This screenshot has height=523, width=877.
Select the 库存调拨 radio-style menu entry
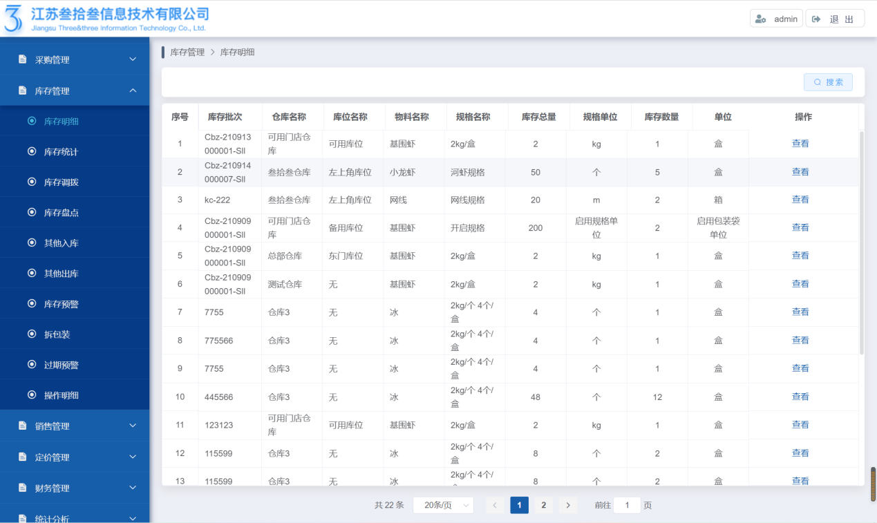point(61,182)
